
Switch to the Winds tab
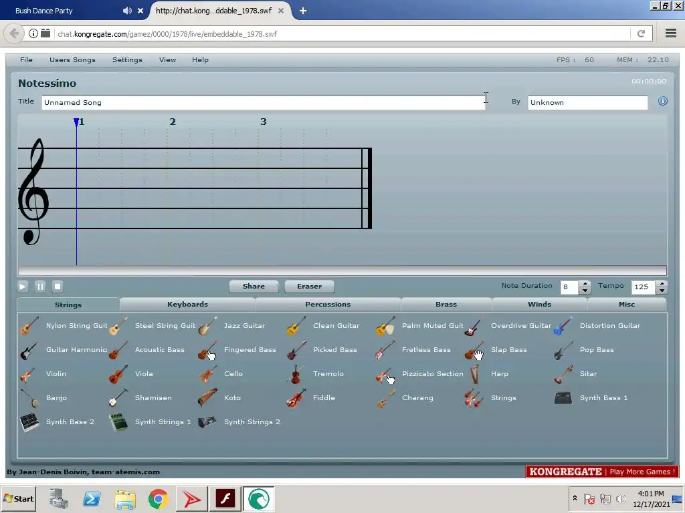[540, 305]
